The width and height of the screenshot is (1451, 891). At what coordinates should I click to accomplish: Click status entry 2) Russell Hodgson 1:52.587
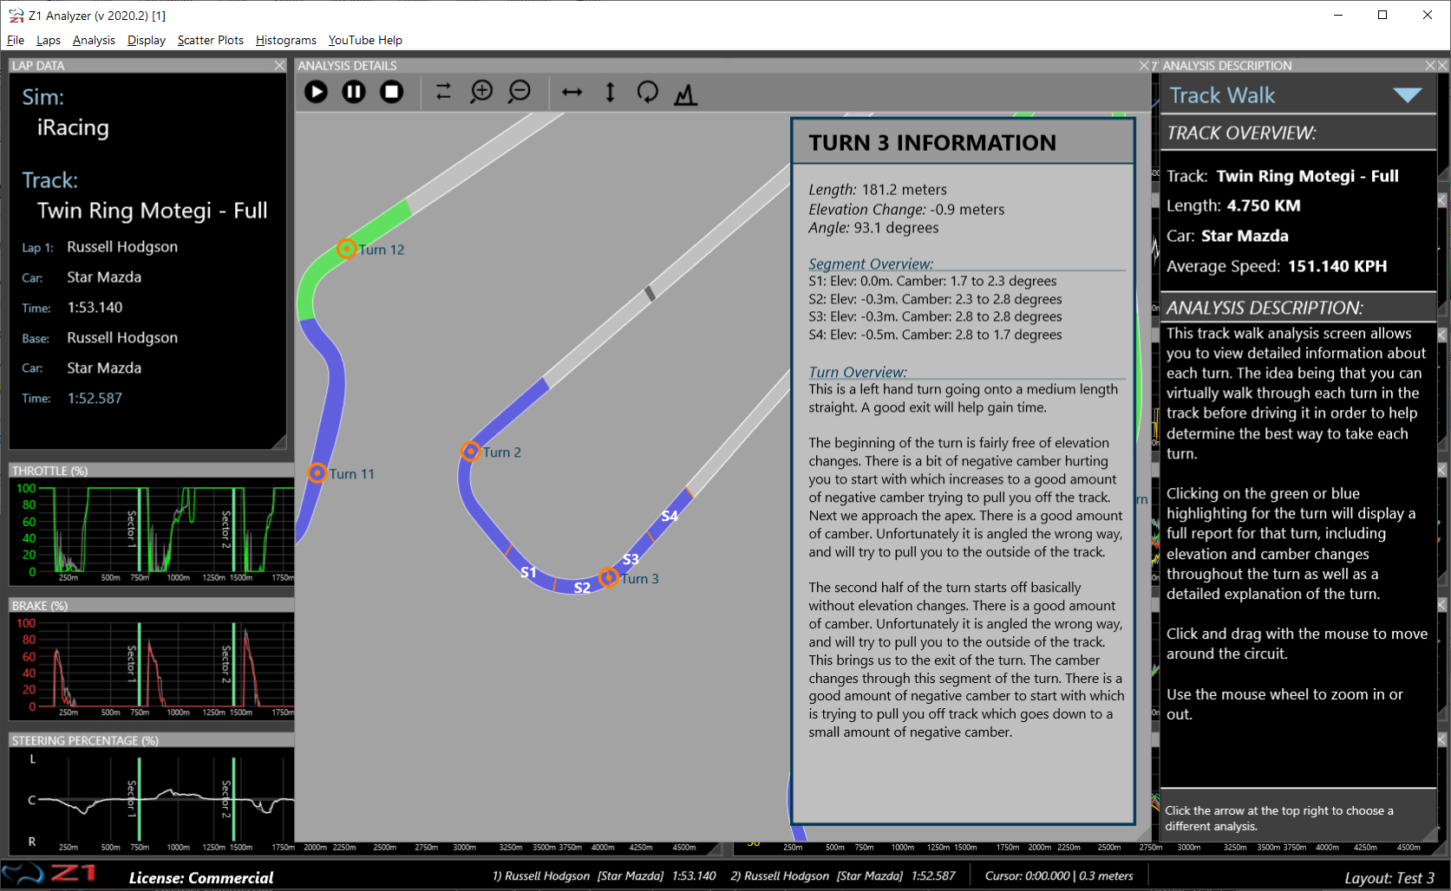click(842, 875)
